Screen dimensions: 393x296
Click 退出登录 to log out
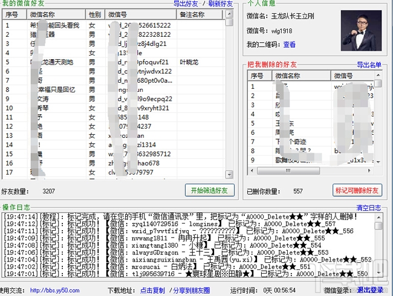click(x=370, y=290)
